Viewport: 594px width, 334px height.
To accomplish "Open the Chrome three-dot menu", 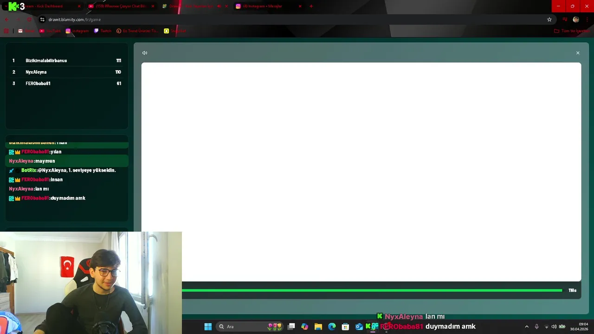I will tap(588, 19).
